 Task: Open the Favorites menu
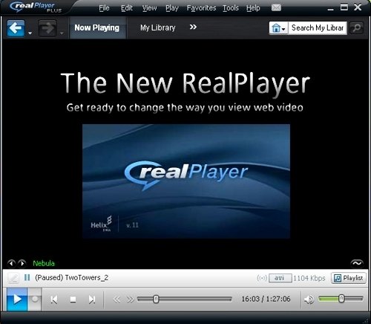coord(201,8)
